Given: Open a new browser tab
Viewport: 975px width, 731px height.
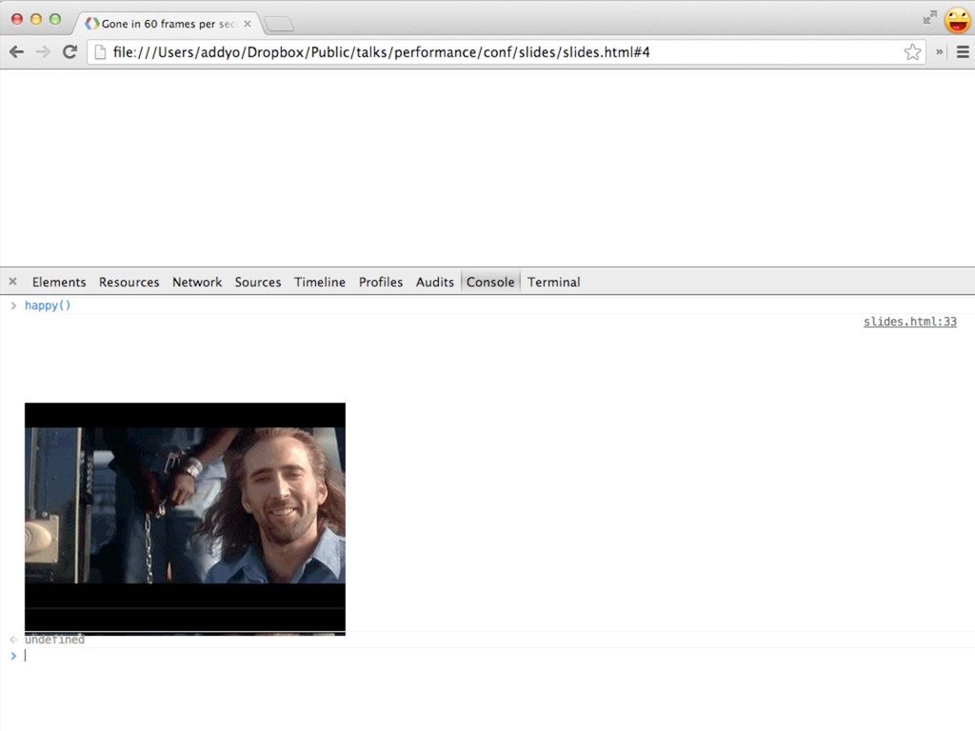Looking at the screenshot, I should click(x=278, y=24).
